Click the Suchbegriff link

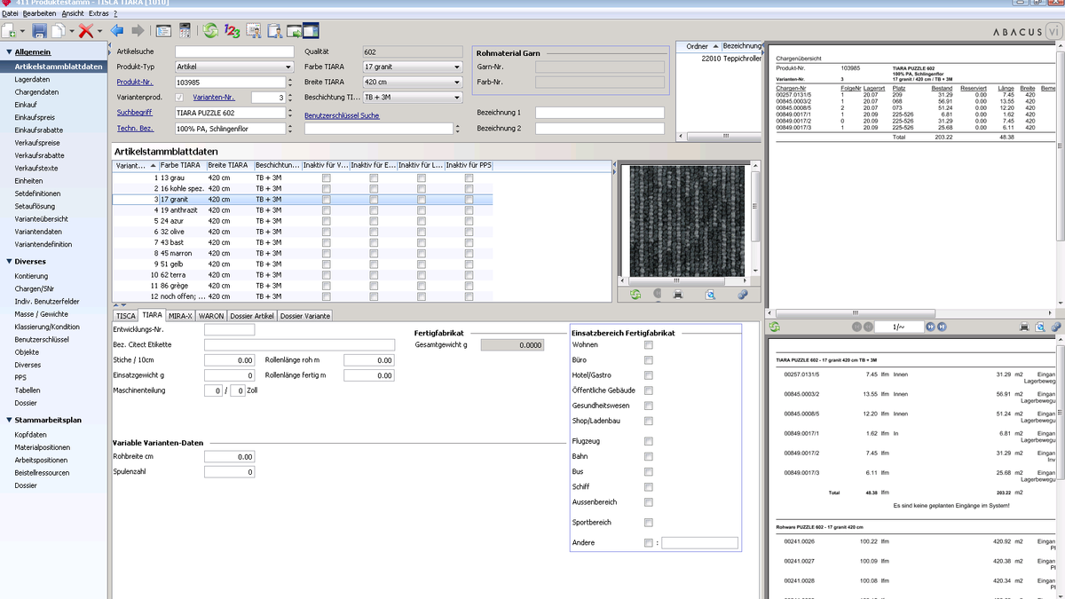pos(135,113)
